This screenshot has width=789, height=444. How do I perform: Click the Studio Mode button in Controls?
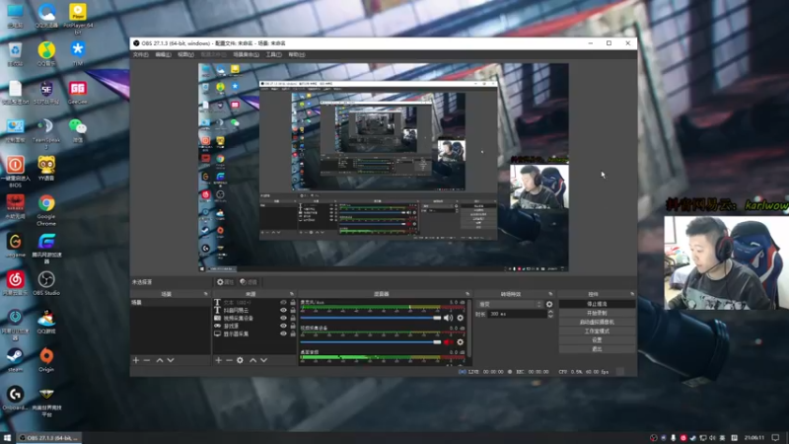597,332
